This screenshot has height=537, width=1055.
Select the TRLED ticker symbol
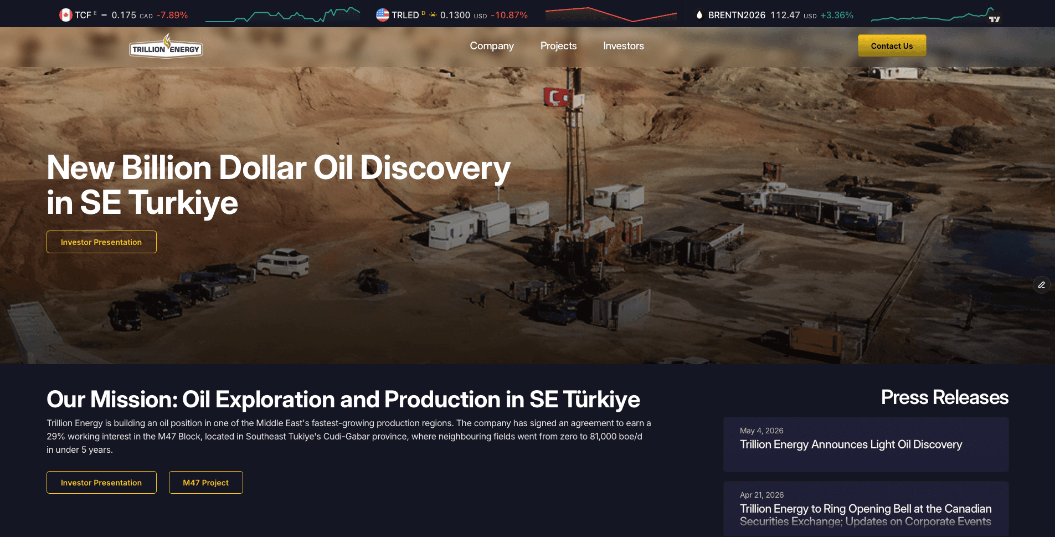click(x=405, y=15)
